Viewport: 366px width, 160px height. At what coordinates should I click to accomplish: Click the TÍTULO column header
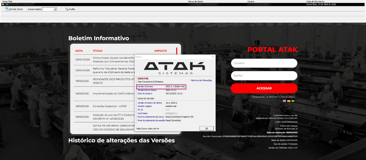tap(98, 51)
